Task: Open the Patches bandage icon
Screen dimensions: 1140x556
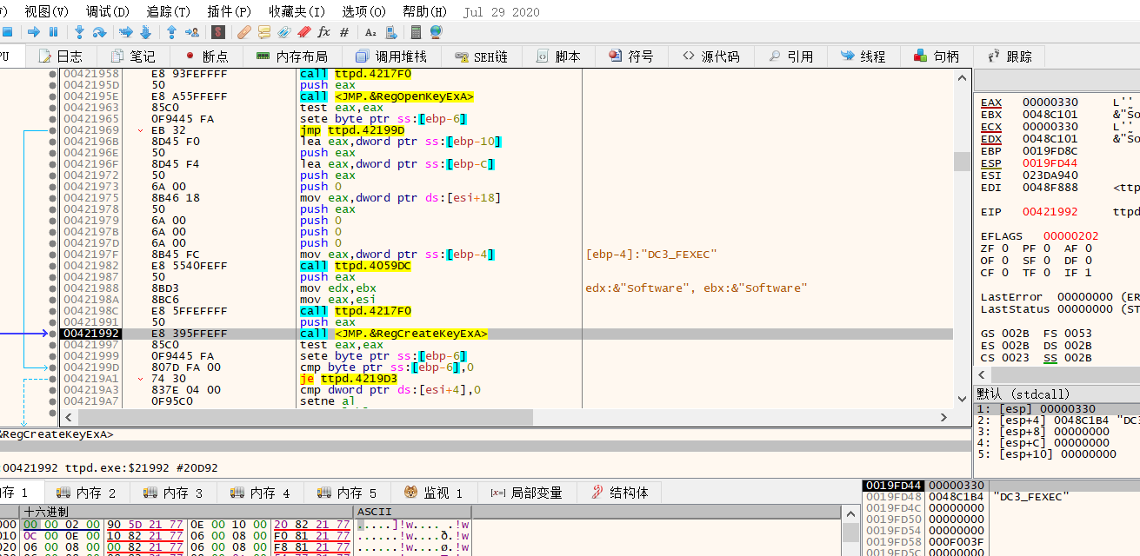Action: coord(244,32)
